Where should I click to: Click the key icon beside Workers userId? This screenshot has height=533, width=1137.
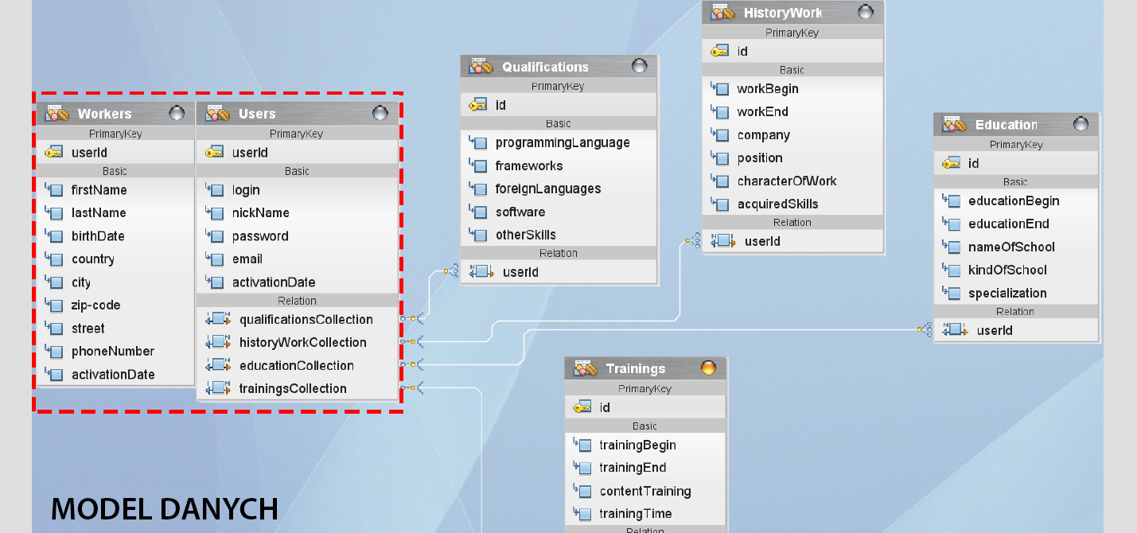coord(54,153)
